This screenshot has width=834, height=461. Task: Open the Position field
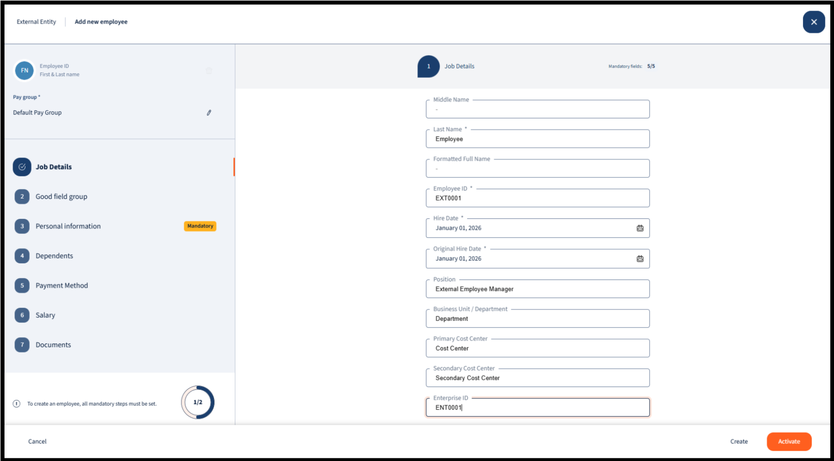(x=538, y=289)
